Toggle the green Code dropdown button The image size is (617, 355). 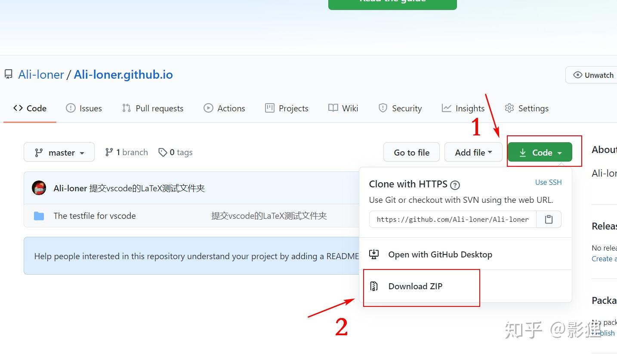[x=540, y=153]
